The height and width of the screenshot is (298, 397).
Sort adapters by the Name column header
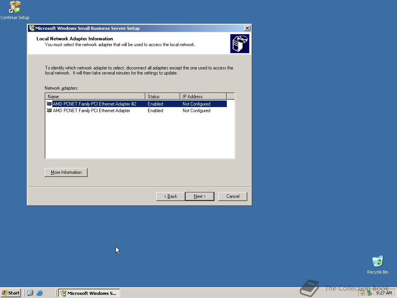95,97
